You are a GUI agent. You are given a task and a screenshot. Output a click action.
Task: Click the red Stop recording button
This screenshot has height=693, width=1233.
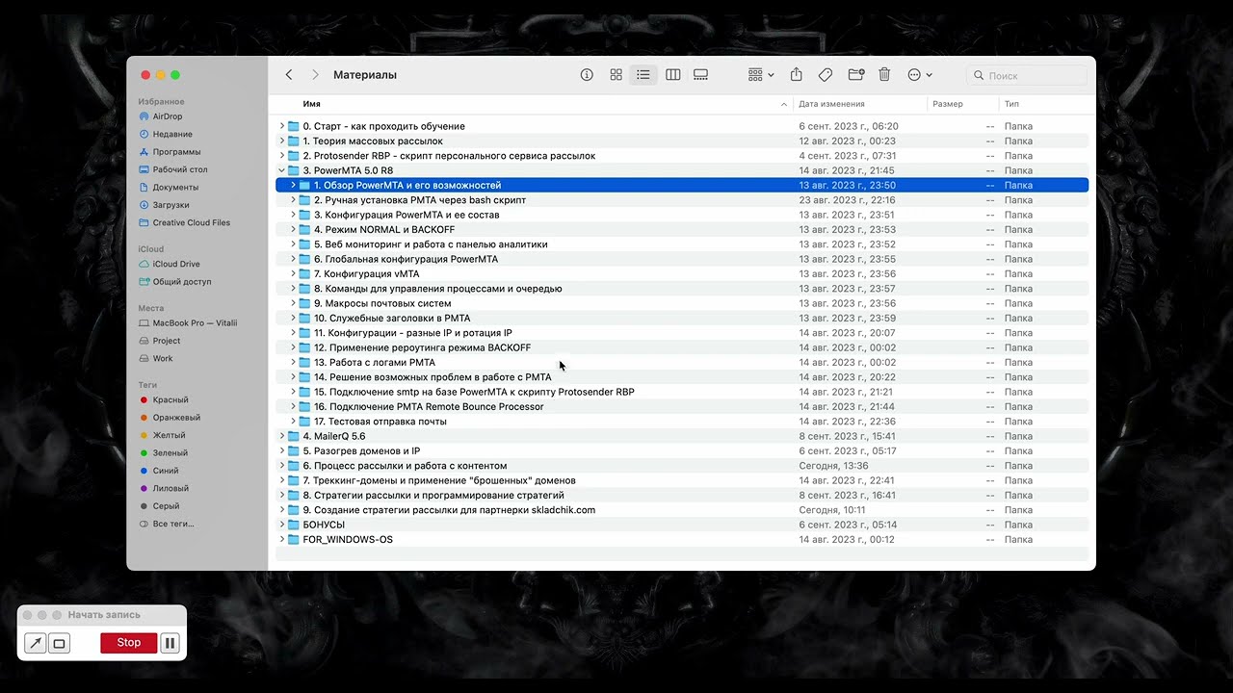point(128,643)
